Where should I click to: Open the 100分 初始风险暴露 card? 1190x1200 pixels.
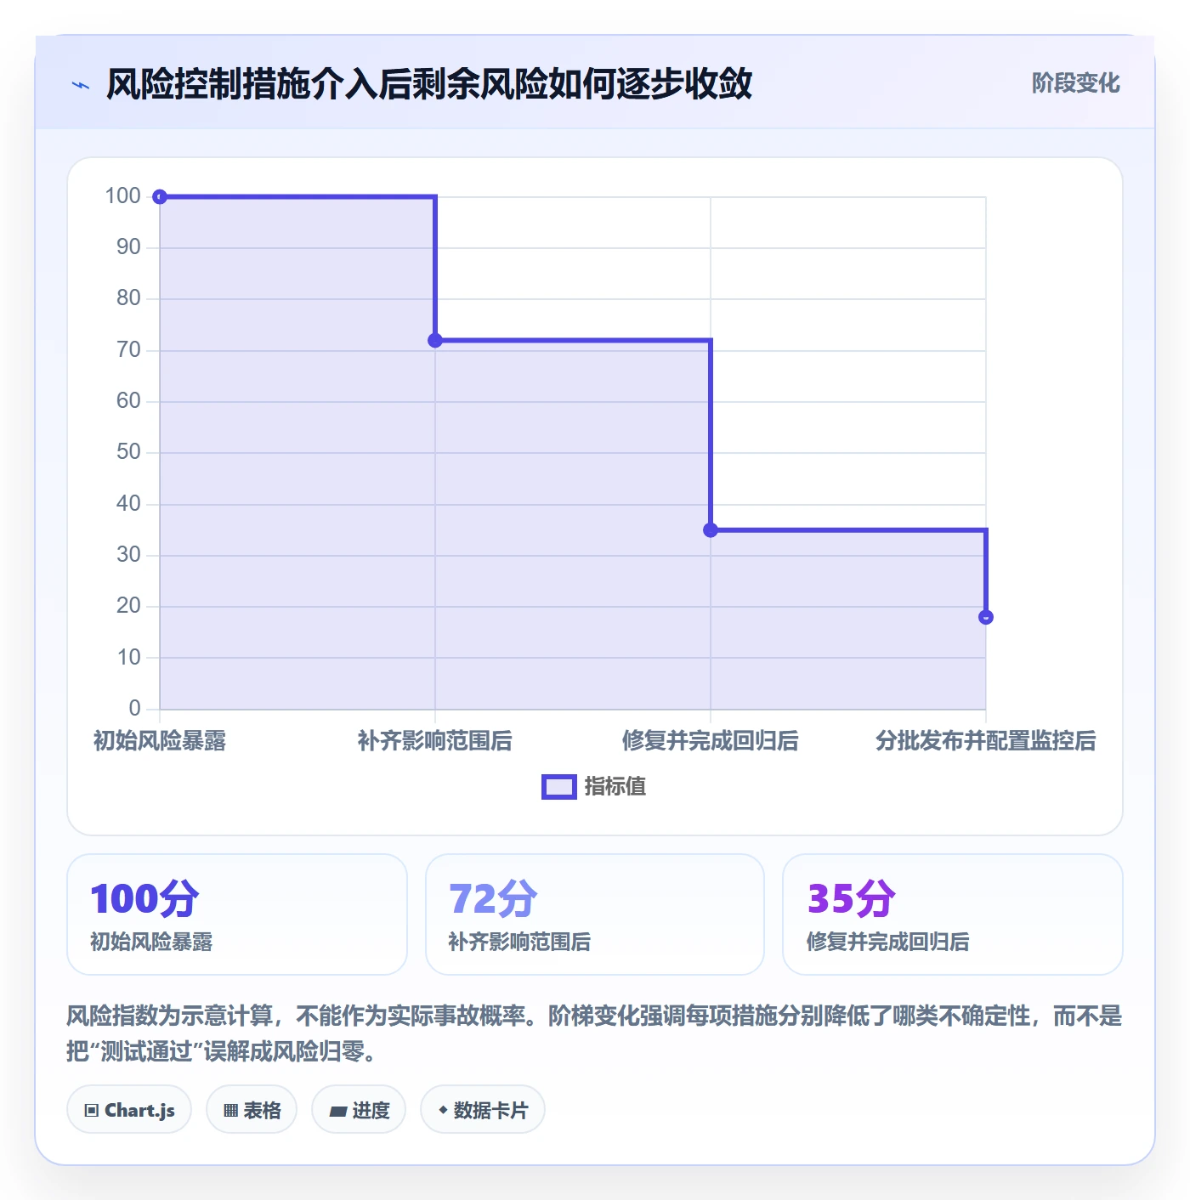tap(237, 914)
